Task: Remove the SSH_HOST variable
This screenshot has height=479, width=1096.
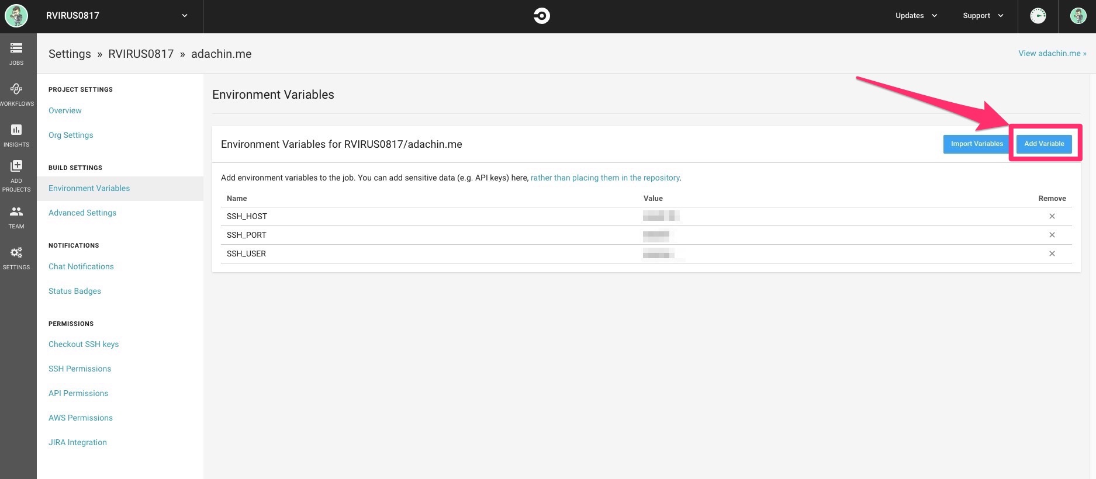Action: [1052, 216]
